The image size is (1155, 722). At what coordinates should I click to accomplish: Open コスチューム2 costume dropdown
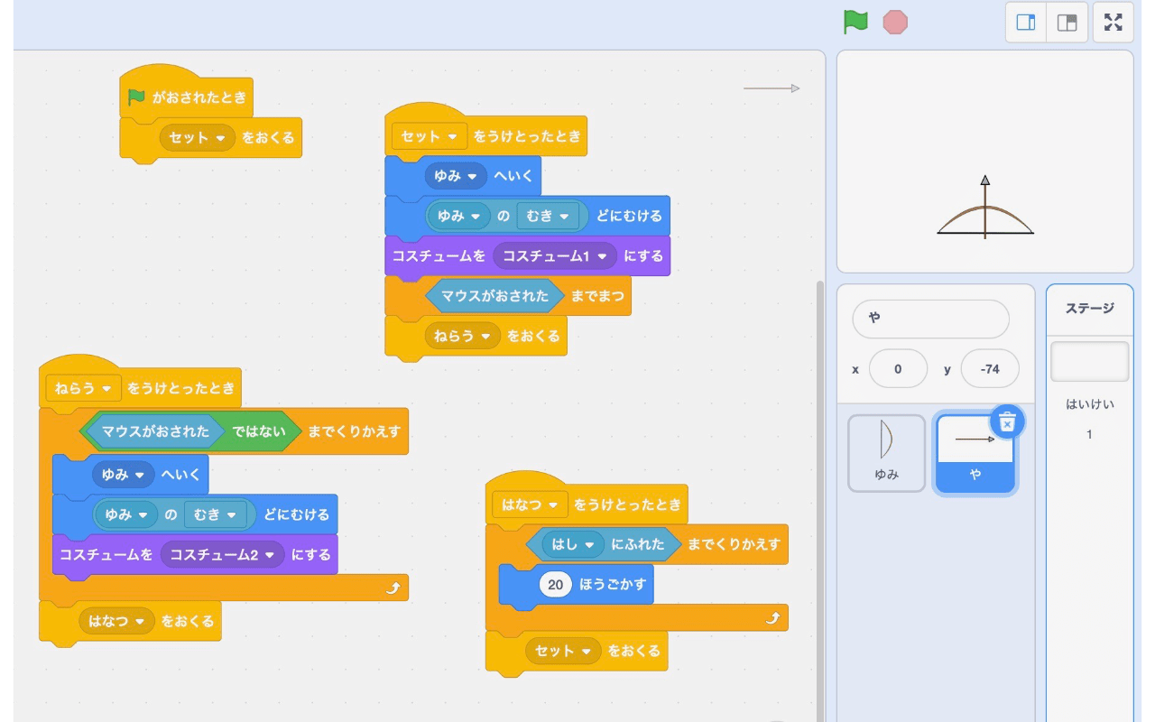tap(223, 554)
